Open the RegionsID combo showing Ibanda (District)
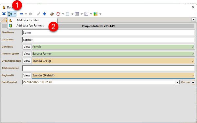Image resolution: width=197 pixels, height=123 pixels. 113,75
